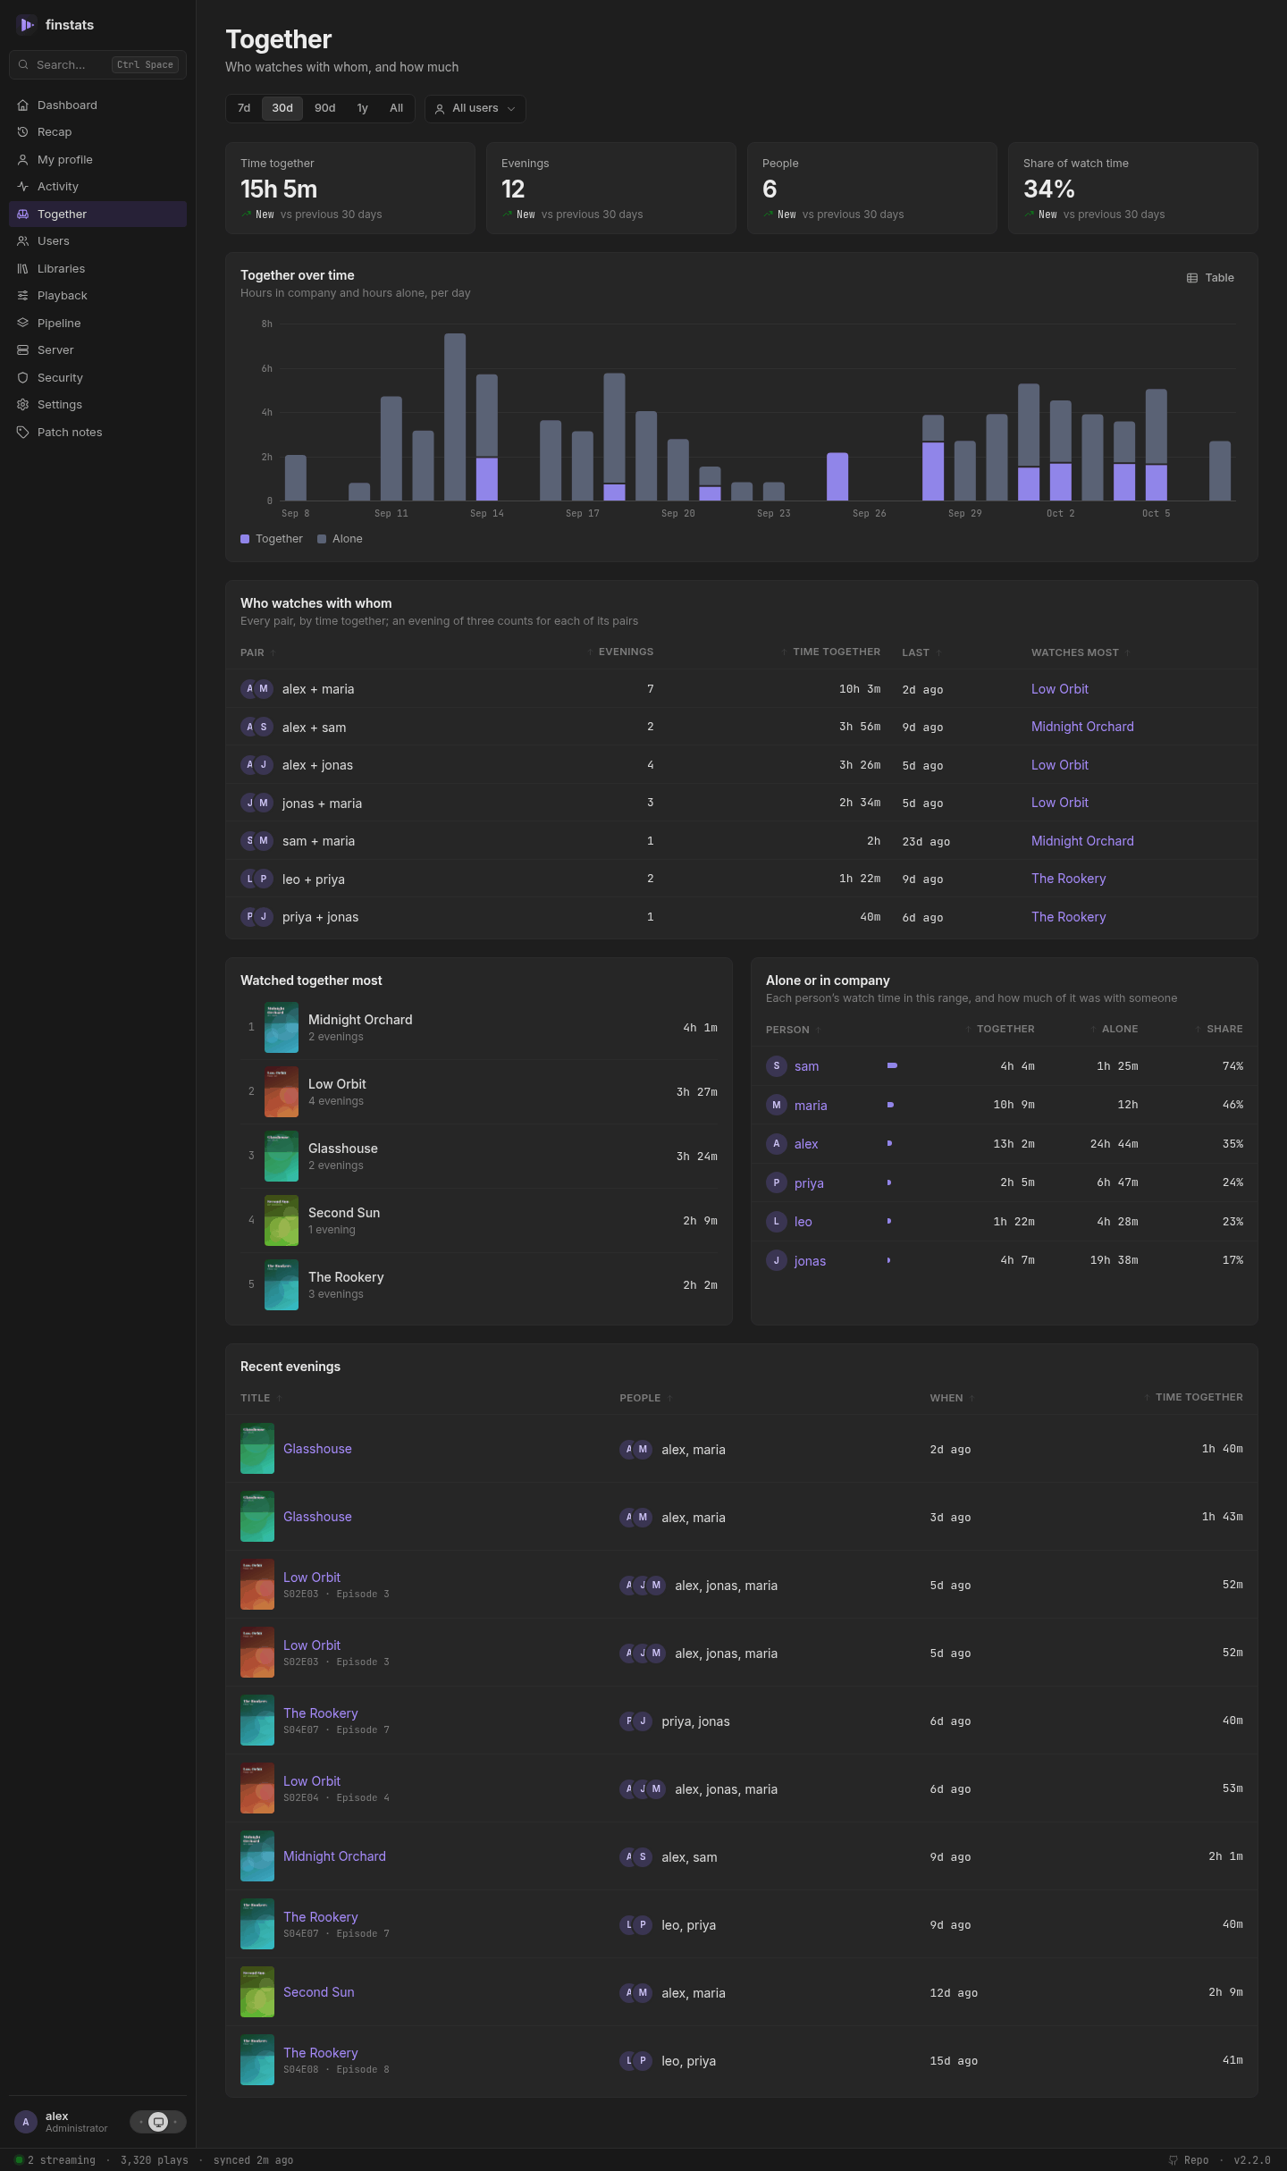1287x2171 pixels.
Task: Open the All users filter dropdown
Action: 475,109
